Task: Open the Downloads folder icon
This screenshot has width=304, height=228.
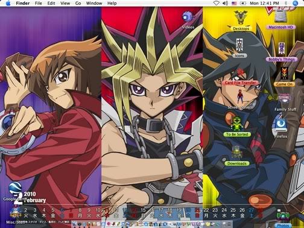Action: coord(237,153)
